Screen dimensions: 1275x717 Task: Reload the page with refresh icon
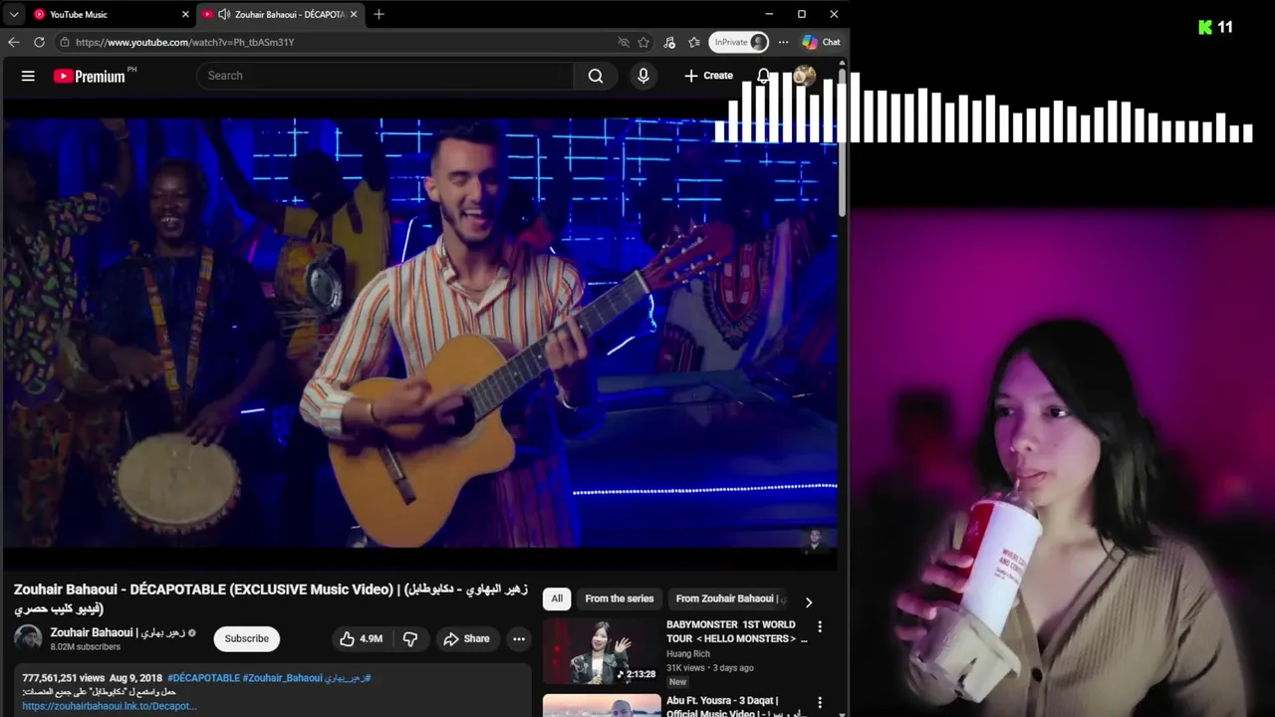pos(39,42)
